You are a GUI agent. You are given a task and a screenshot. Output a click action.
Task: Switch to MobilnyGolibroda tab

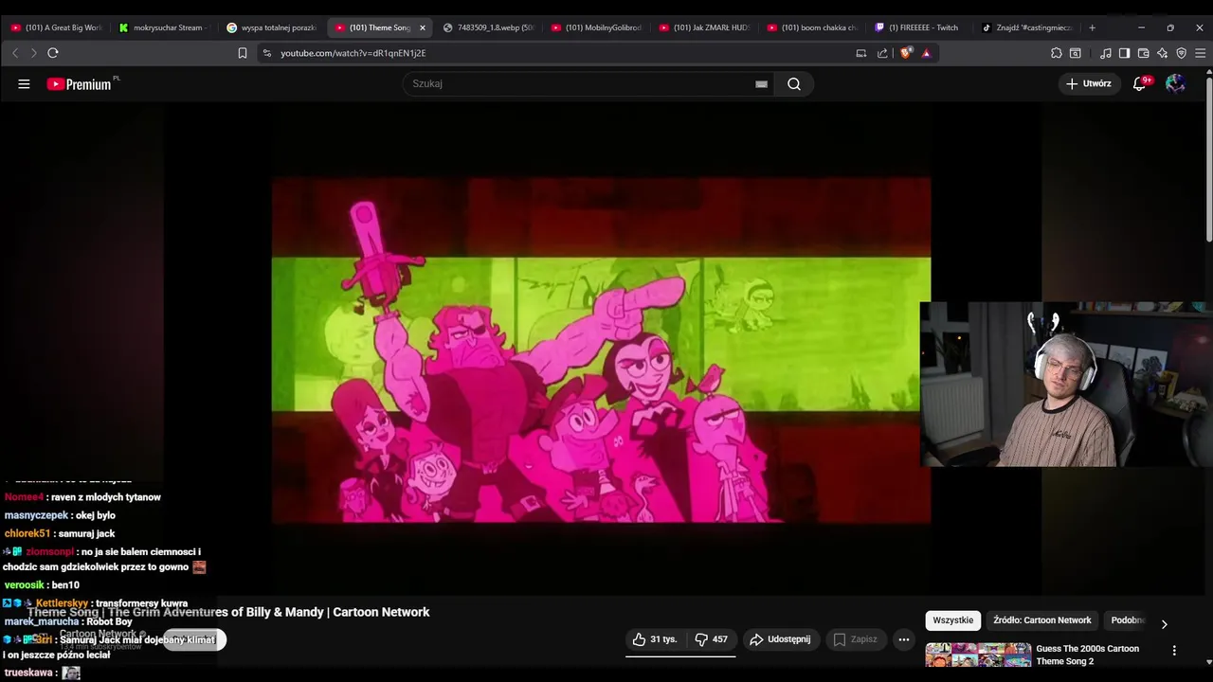pyautogui.click(x=596, y=27)
